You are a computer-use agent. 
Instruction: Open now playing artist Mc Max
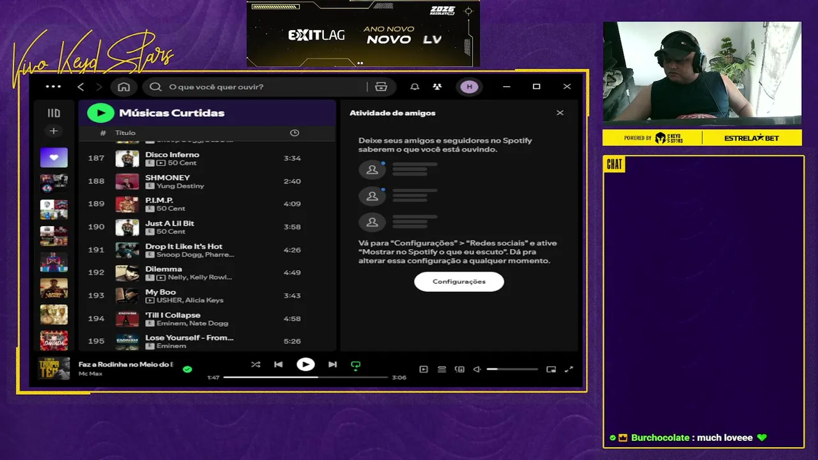(x=90, y=374)
